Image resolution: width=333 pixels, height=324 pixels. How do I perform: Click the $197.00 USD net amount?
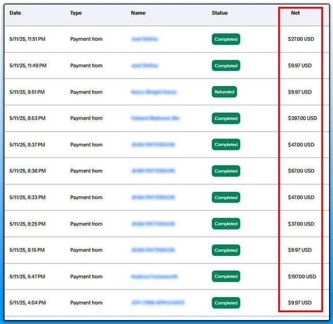302,276
